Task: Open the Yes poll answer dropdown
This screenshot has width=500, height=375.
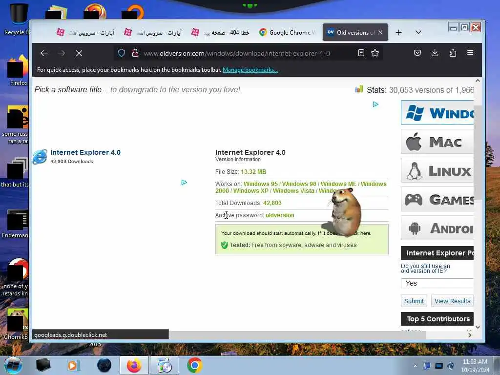Action: point(437,283)
